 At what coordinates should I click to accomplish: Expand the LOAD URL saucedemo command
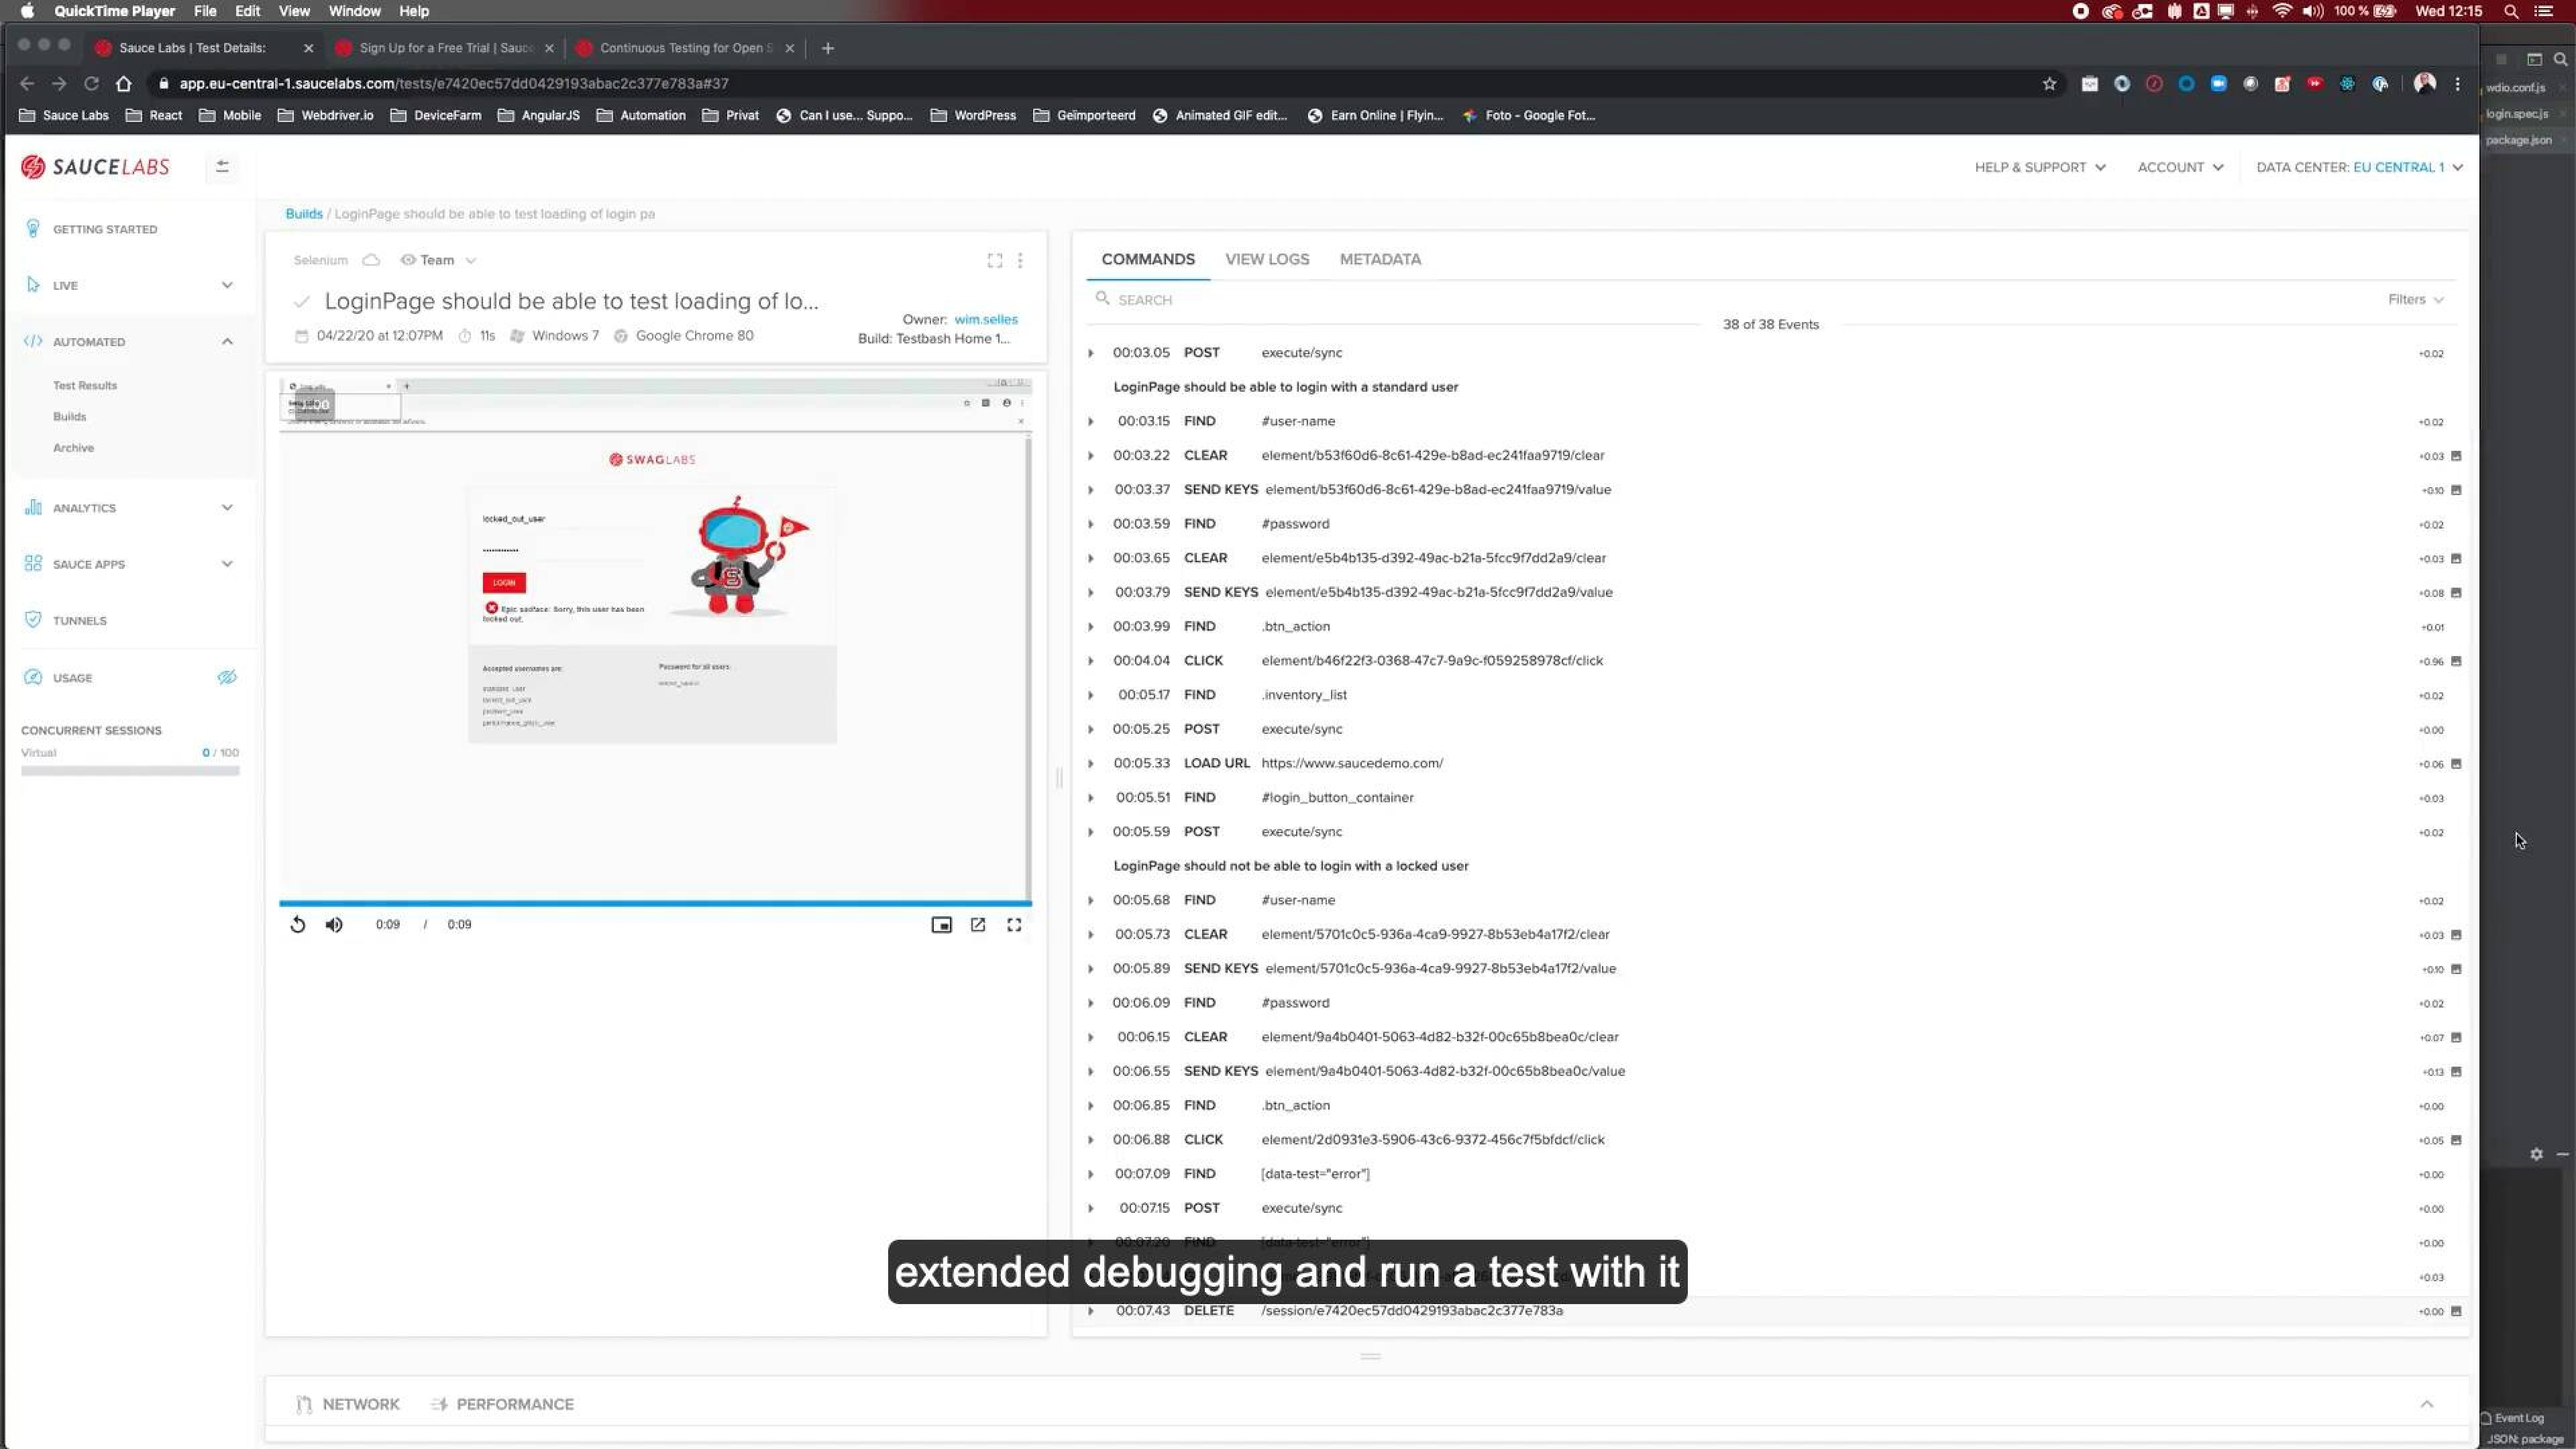point(1091,763)
